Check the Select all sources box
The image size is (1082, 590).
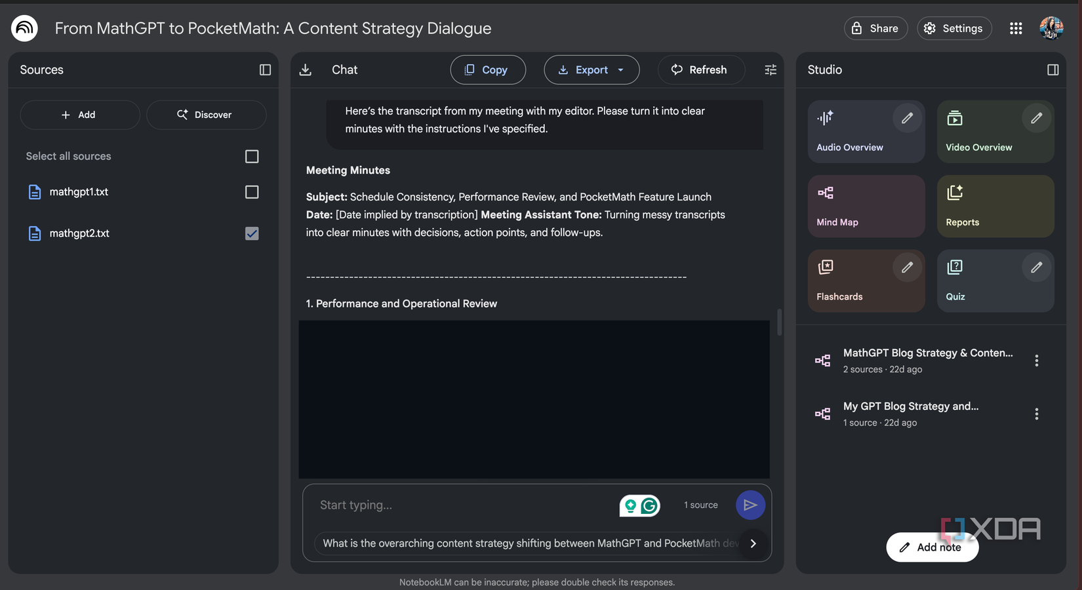pyautogui.click(x=252, y=157)
